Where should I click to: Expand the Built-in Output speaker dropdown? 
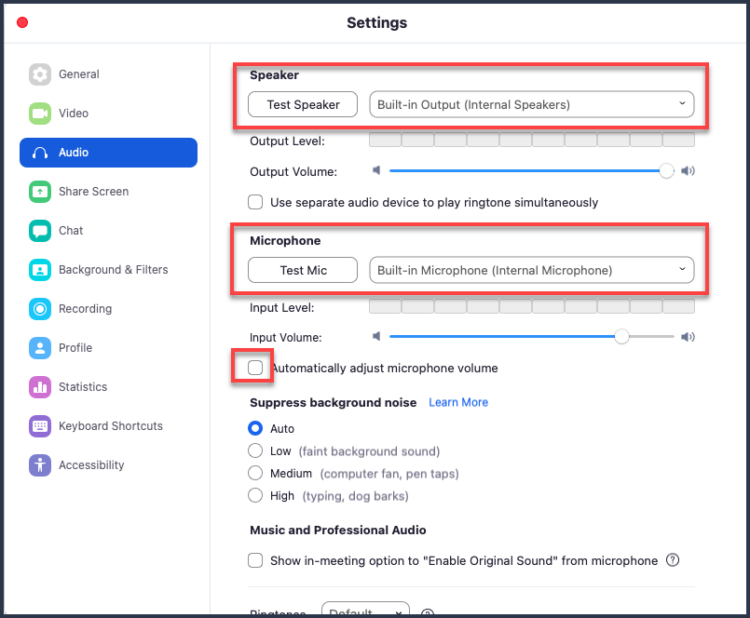(531, 104)
